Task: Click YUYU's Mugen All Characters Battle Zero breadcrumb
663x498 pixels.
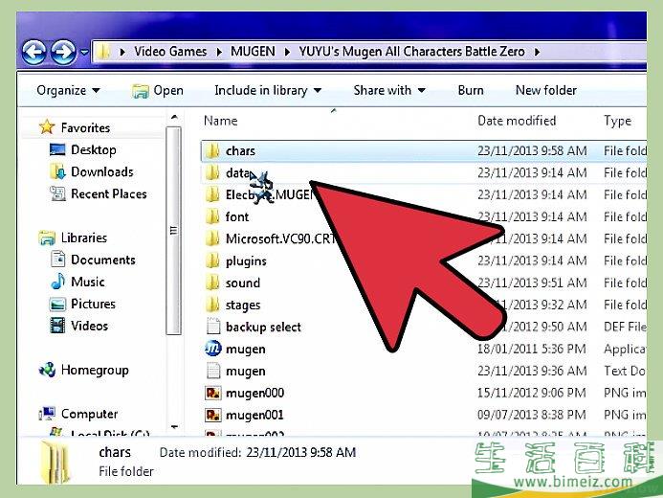Action: point(412,52)
